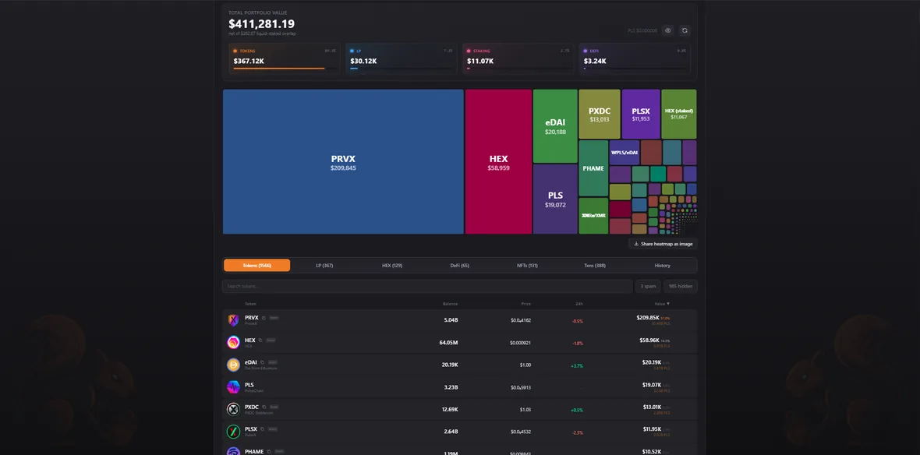This screenshot has height=455, width=920.
Task: Toggle the 3 spam filter button
Action: (648, 286)
